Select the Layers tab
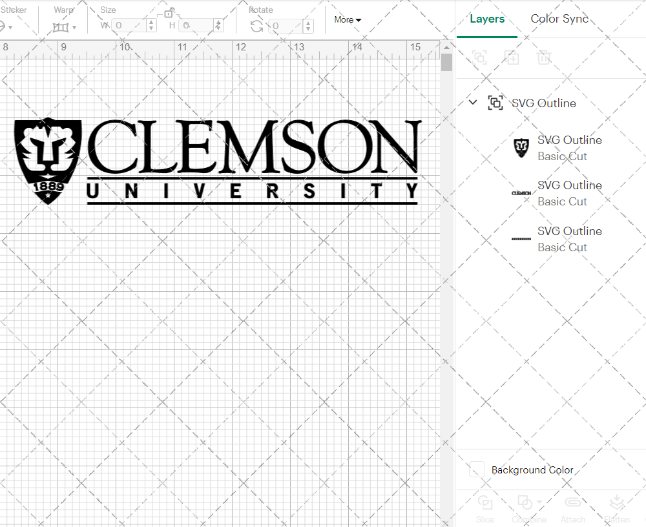The height and width of the screenshot is (527, 646). point(487,19)
